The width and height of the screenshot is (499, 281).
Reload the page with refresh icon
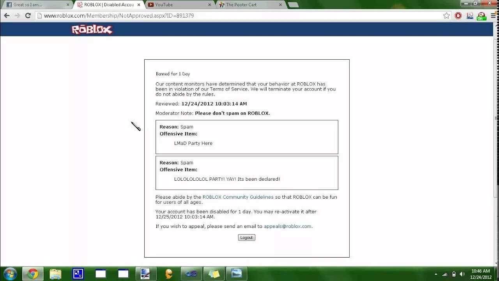(x=28, y=16)
